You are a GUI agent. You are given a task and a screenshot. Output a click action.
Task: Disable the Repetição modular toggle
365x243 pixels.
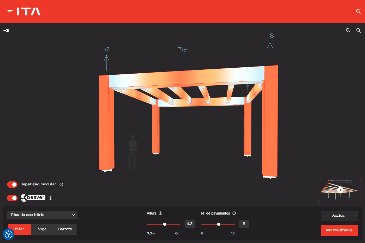12,185
